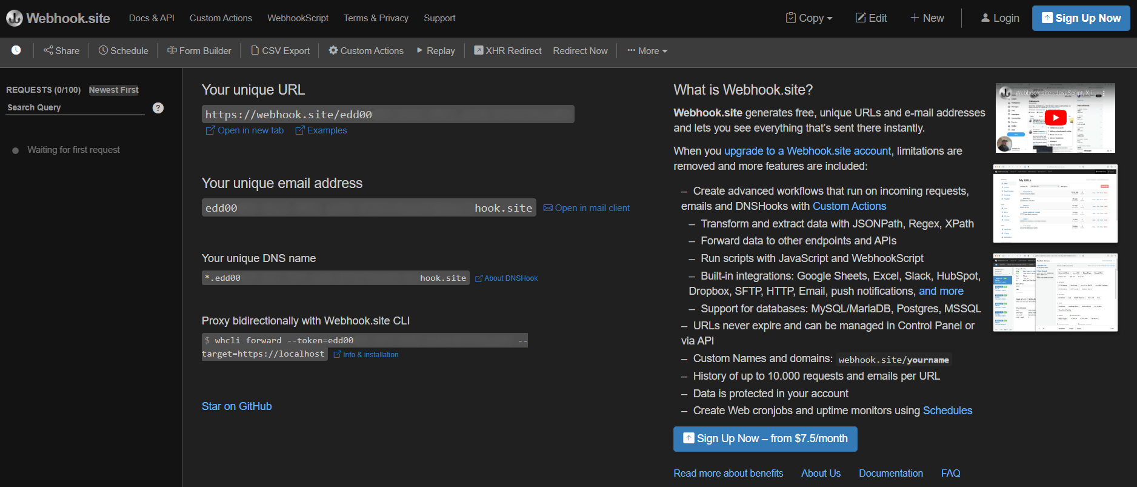This screenshot has height=487, width=1137.
Task: Click CSV Export
Action: click(x=280, y=51)
